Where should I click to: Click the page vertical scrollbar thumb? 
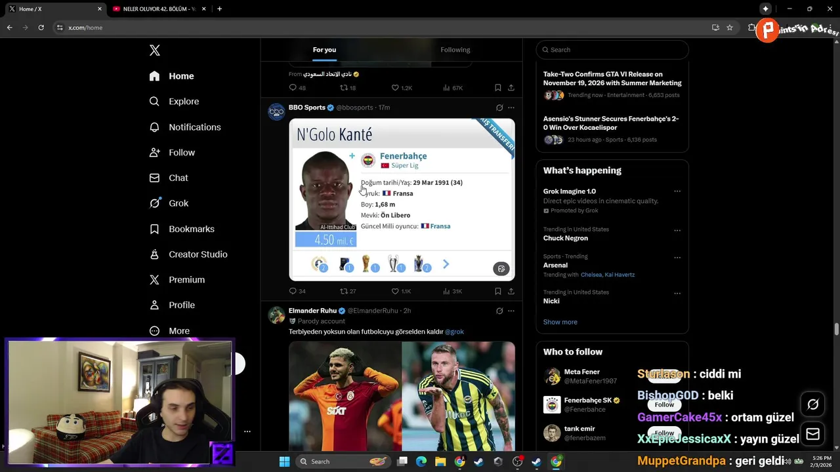836,328
